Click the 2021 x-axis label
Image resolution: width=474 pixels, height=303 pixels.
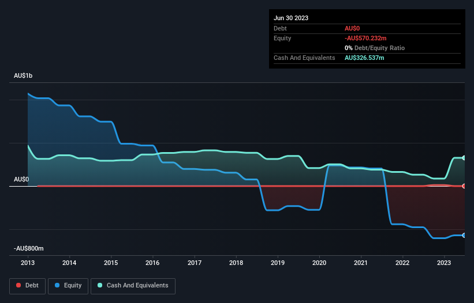361,263
